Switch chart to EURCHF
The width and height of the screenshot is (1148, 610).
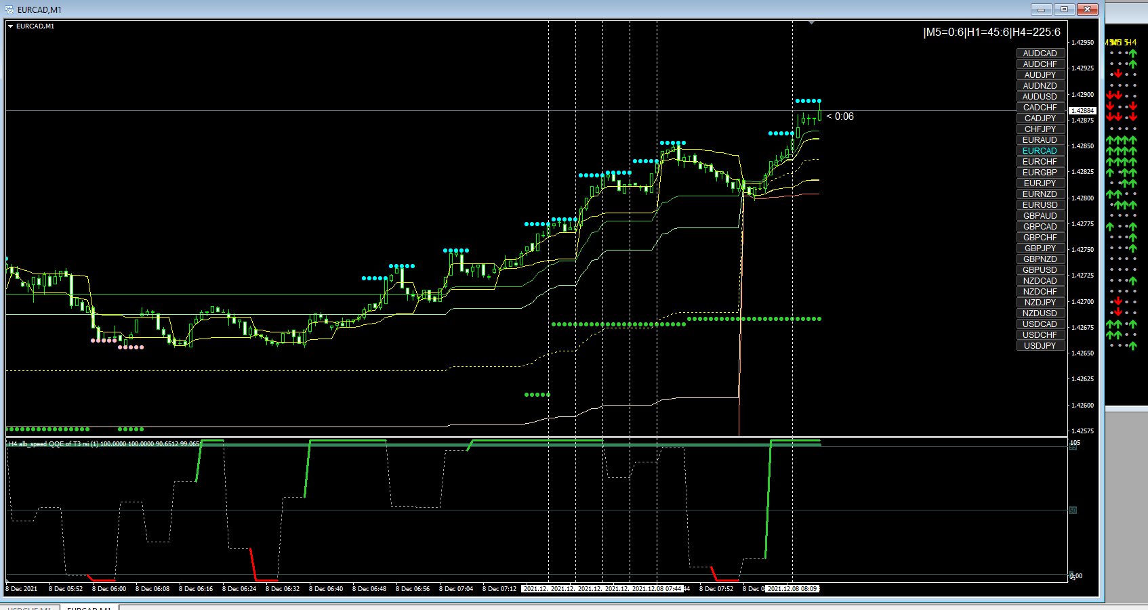(1040, 162)
